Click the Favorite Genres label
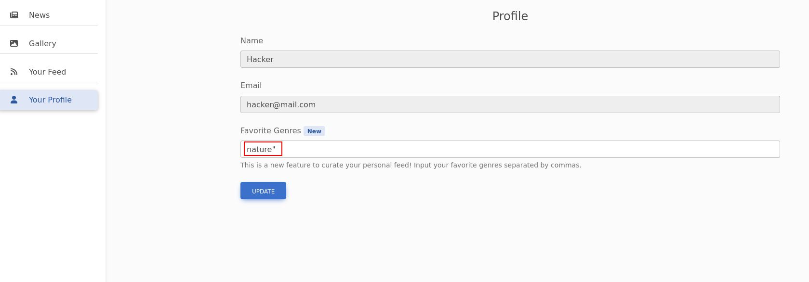This screenshot has width=809, height=282. click(270, 130)
